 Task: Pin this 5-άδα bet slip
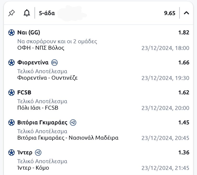[12, 13]
